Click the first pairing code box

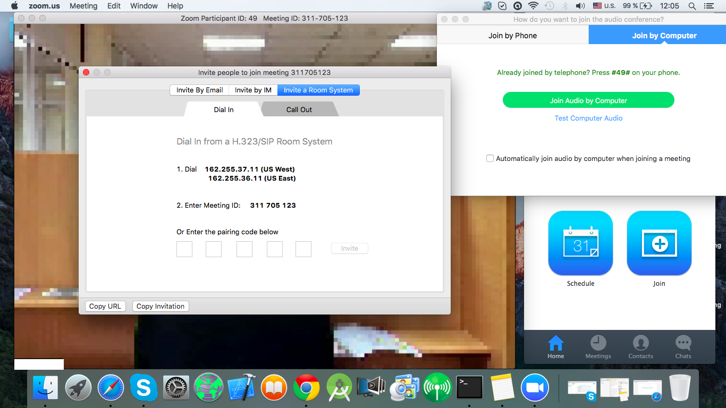pyautogui.click(x=184, y=249)
